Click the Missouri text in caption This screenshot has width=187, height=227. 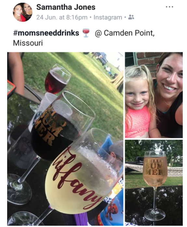(28, 43)
